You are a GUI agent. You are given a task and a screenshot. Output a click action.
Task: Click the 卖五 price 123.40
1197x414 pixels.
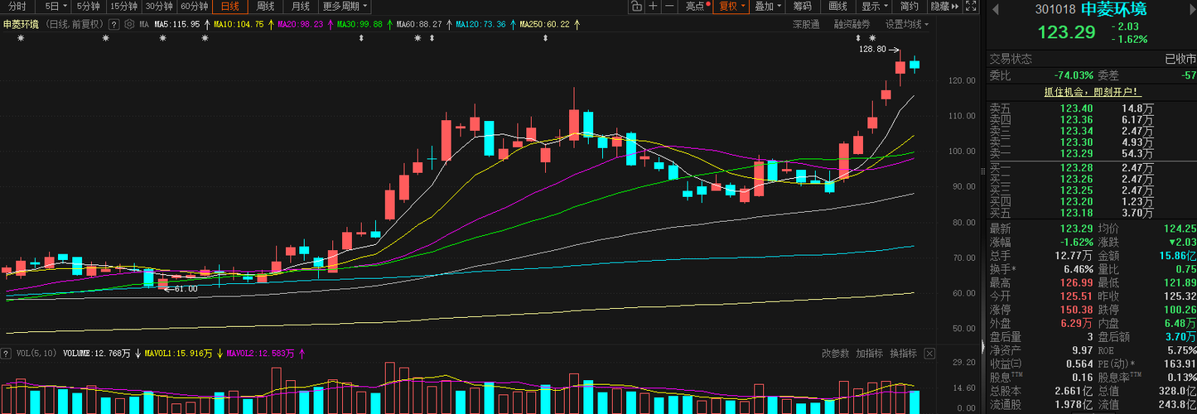[1076, 108]
